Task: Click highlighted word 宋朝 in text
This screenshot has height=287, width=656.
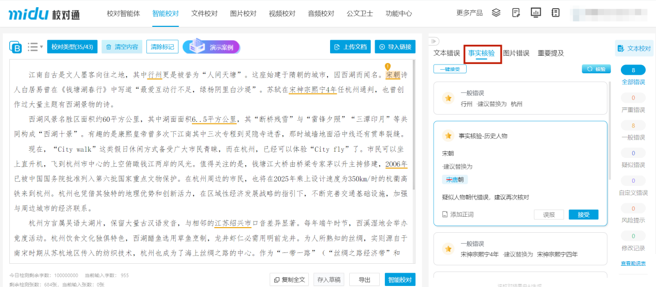Action: pos(393,75)
